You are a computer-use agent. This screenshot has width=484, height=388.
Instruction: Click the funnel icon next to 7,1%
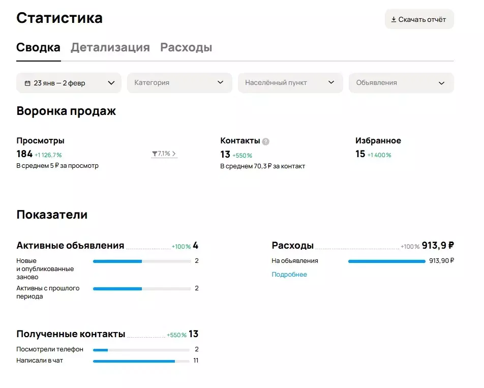click(154, 154)
